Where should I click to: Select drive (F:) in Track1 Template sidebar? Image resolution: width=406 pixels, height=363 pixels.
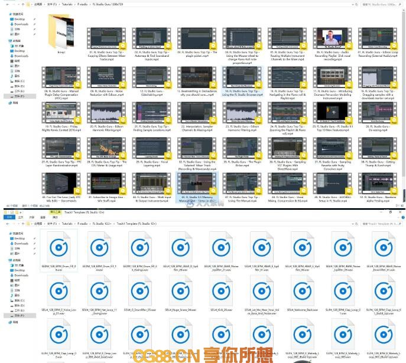20,316
